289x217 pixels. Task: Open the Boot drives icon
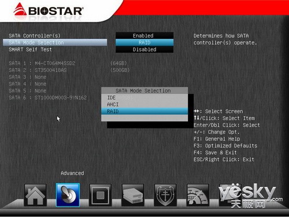(133, 195)
